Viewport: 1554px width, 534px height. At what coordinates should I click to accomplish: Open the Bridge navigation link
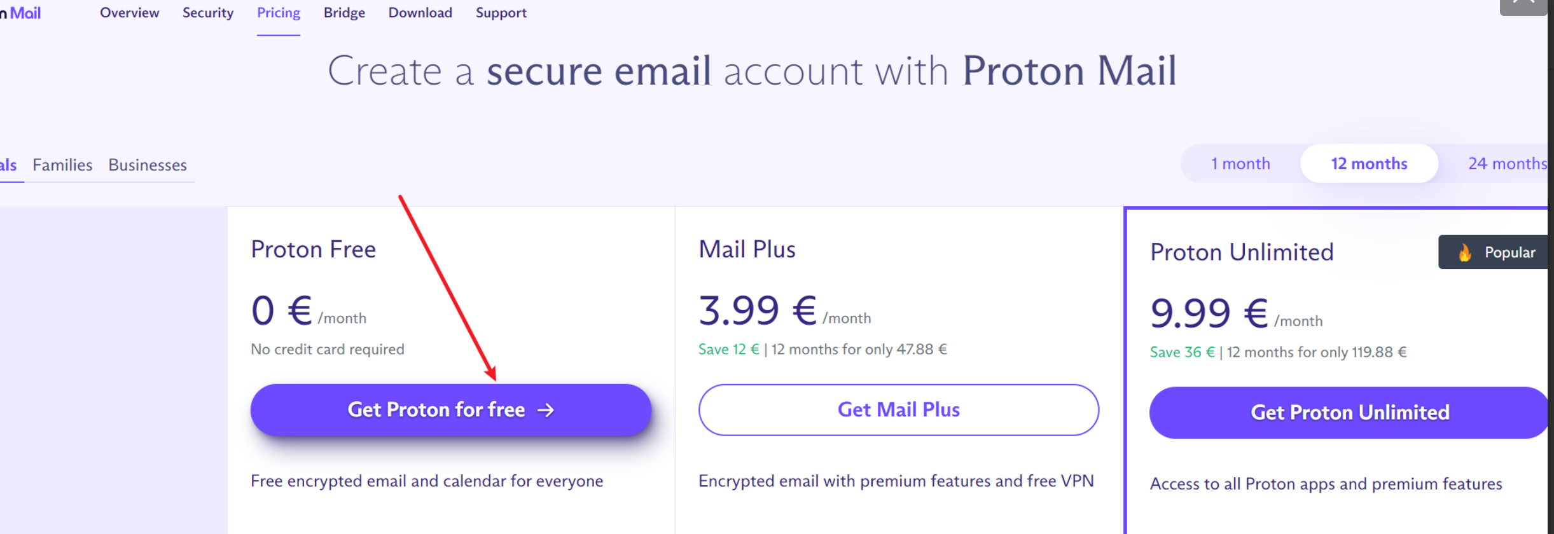point(344,13)
